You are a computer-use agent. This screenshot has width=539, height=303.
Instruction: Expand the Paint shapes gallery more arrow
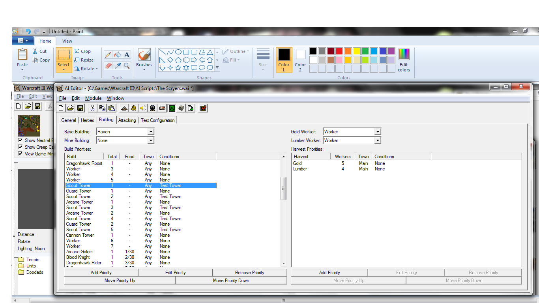tap(217, 68)
